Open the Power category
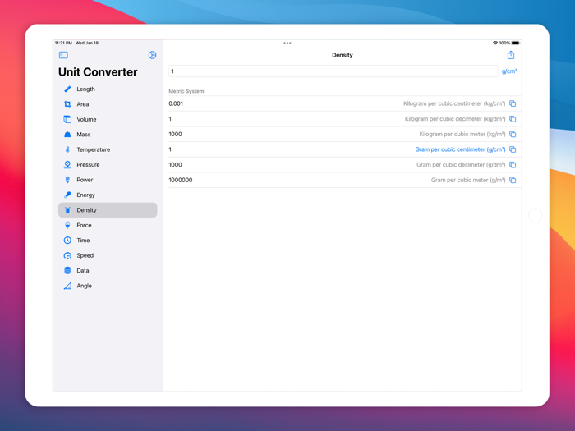Image resolution: width=575 pixels, height=431 pixels. coord(108,180)
